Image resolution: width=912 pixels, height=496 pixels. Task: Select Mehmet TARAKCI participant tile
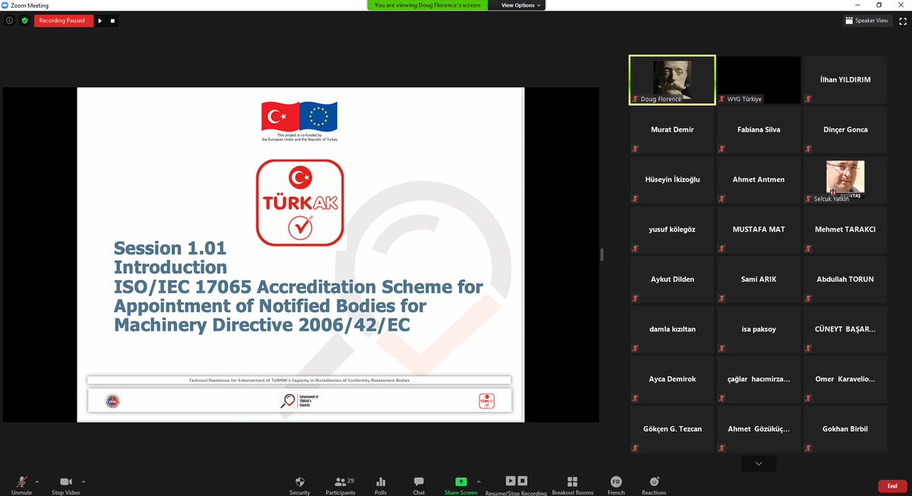tap(845, 229)
